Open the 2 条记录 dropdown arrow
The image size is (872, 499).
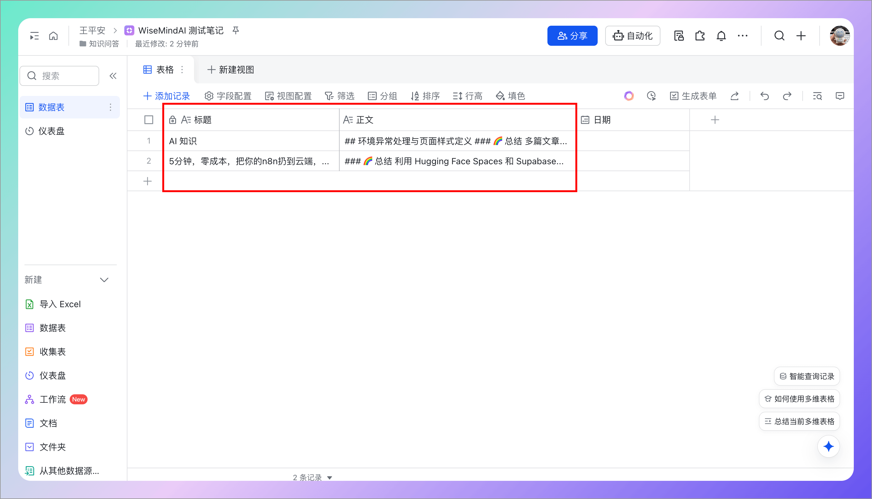[x=330, y=477]
